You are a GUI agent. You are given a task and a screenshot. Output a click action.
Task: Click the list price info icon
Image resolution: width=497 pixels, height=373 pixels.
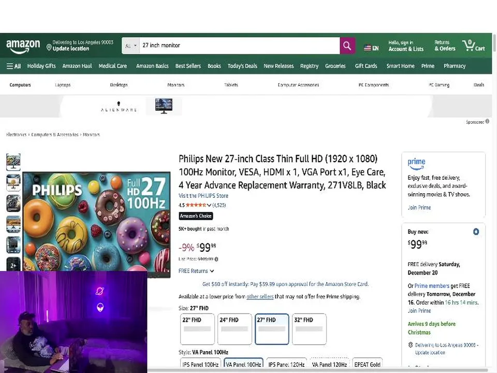coord(216,259)
